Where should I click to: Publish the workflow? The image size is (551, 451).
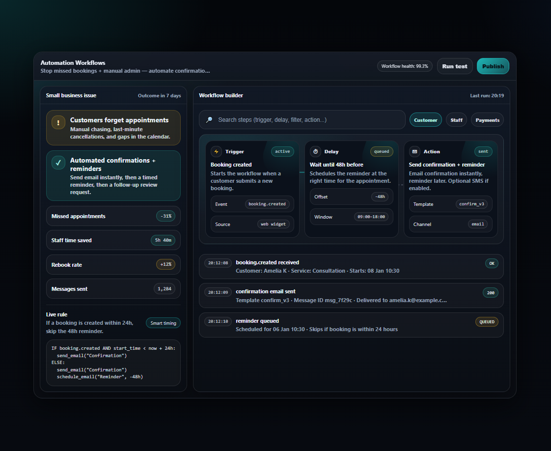(493, 66)
